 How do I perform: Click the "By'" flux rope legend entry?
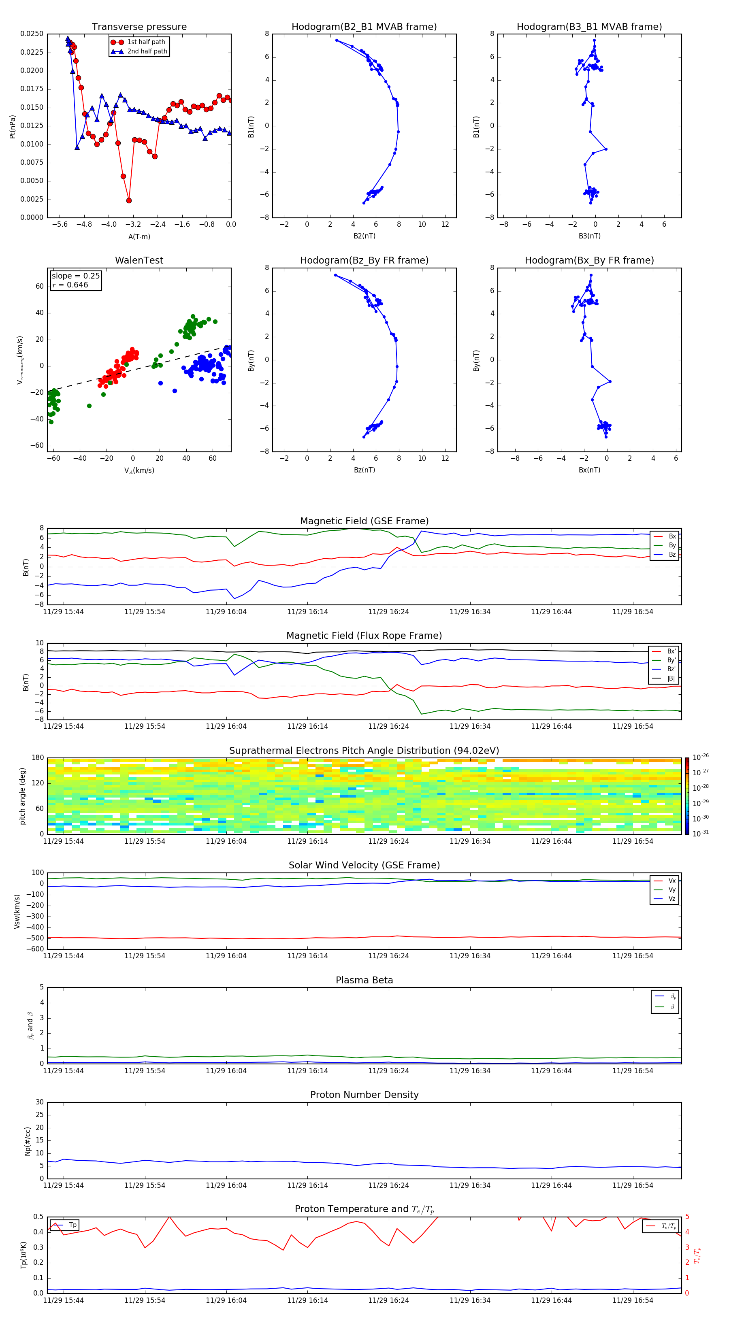click(665, 660)
